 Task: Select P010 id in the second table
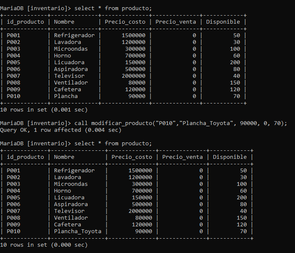click(x=14, y=231)
